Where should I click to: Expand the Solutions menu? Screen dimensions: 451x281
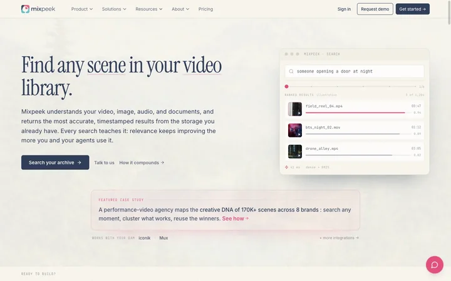point(114,9)
